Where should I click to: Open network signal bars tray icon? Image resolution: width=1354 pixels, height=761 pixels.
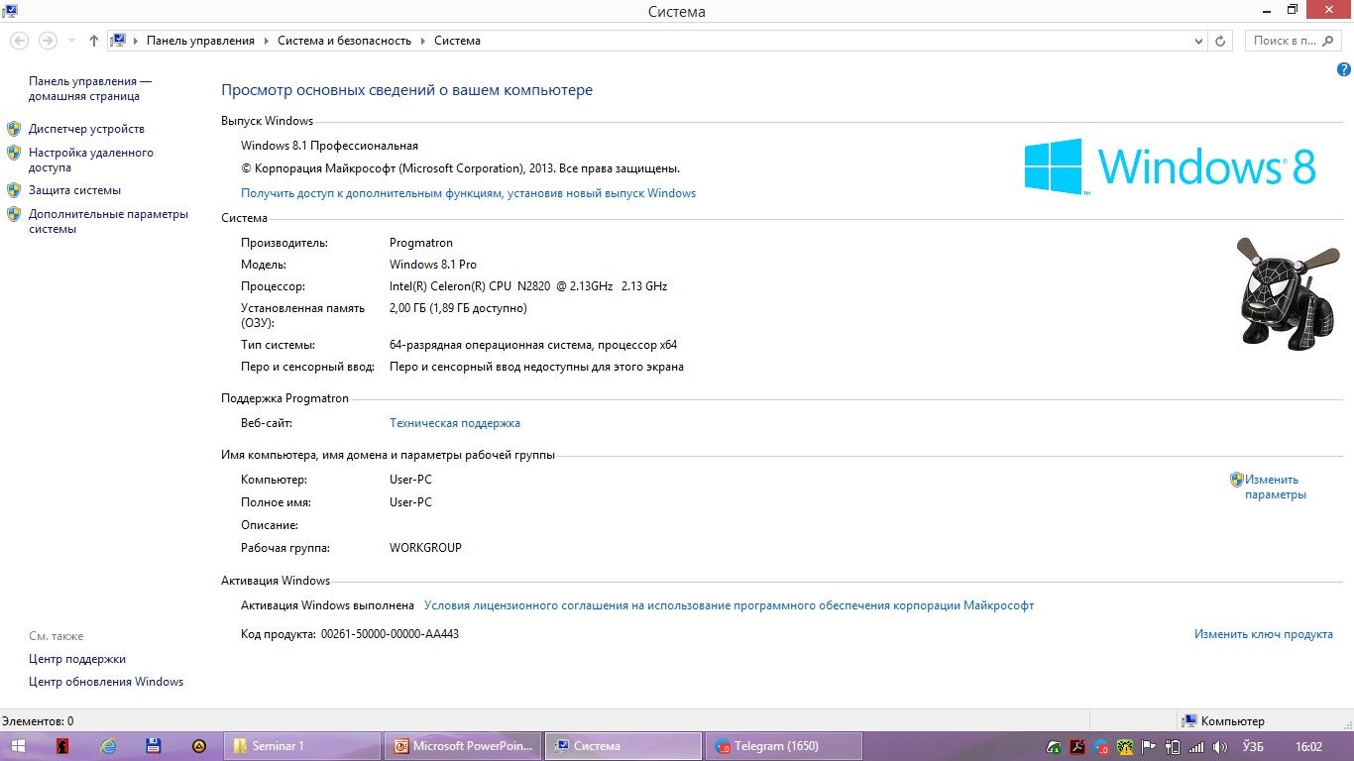[1196, 747]
